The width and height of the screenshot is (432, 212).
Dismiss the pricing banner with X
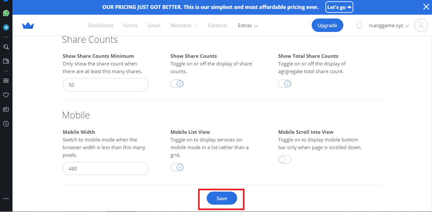[426, 7]
